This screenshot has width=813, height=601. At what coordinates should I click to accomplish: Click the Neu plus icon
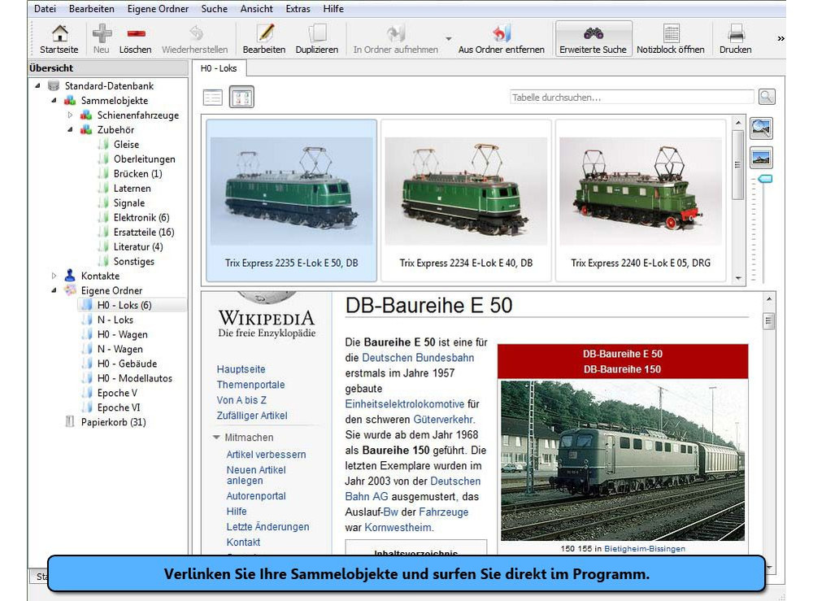[102, 33]
